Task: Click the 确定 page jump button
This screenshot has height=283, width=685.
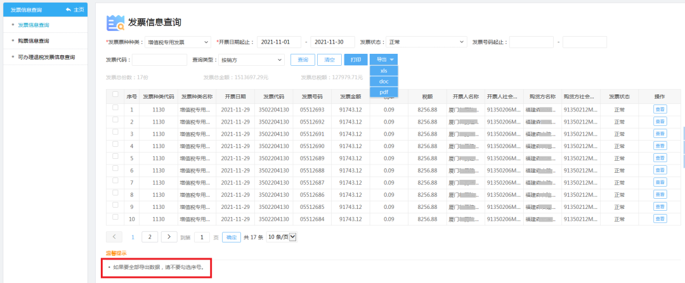Action: pyautogui.click(x=232, y=237)
